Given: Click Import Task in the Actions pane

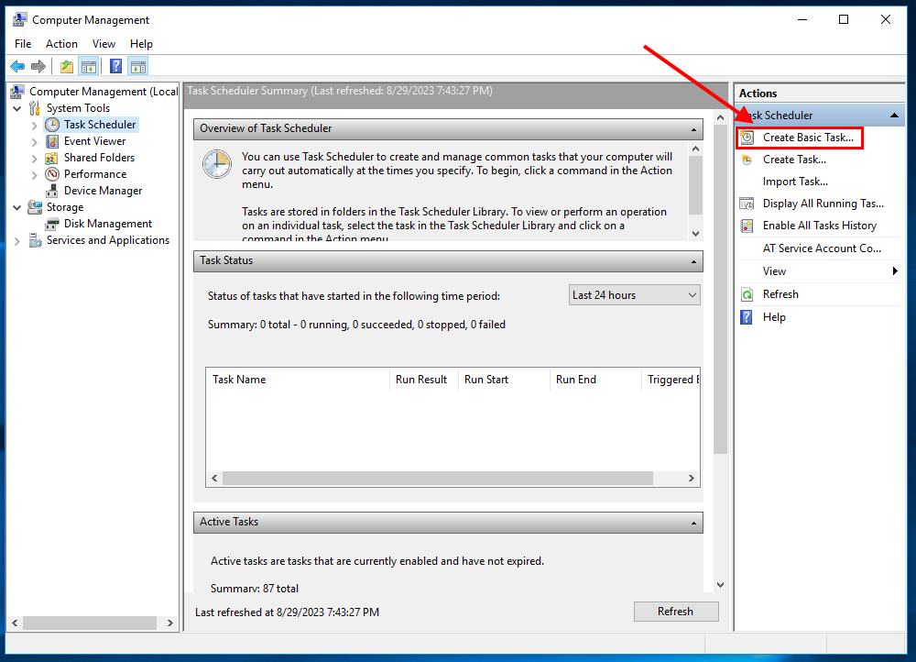Looking at the screenshot, I should click(x=795, y=181).
